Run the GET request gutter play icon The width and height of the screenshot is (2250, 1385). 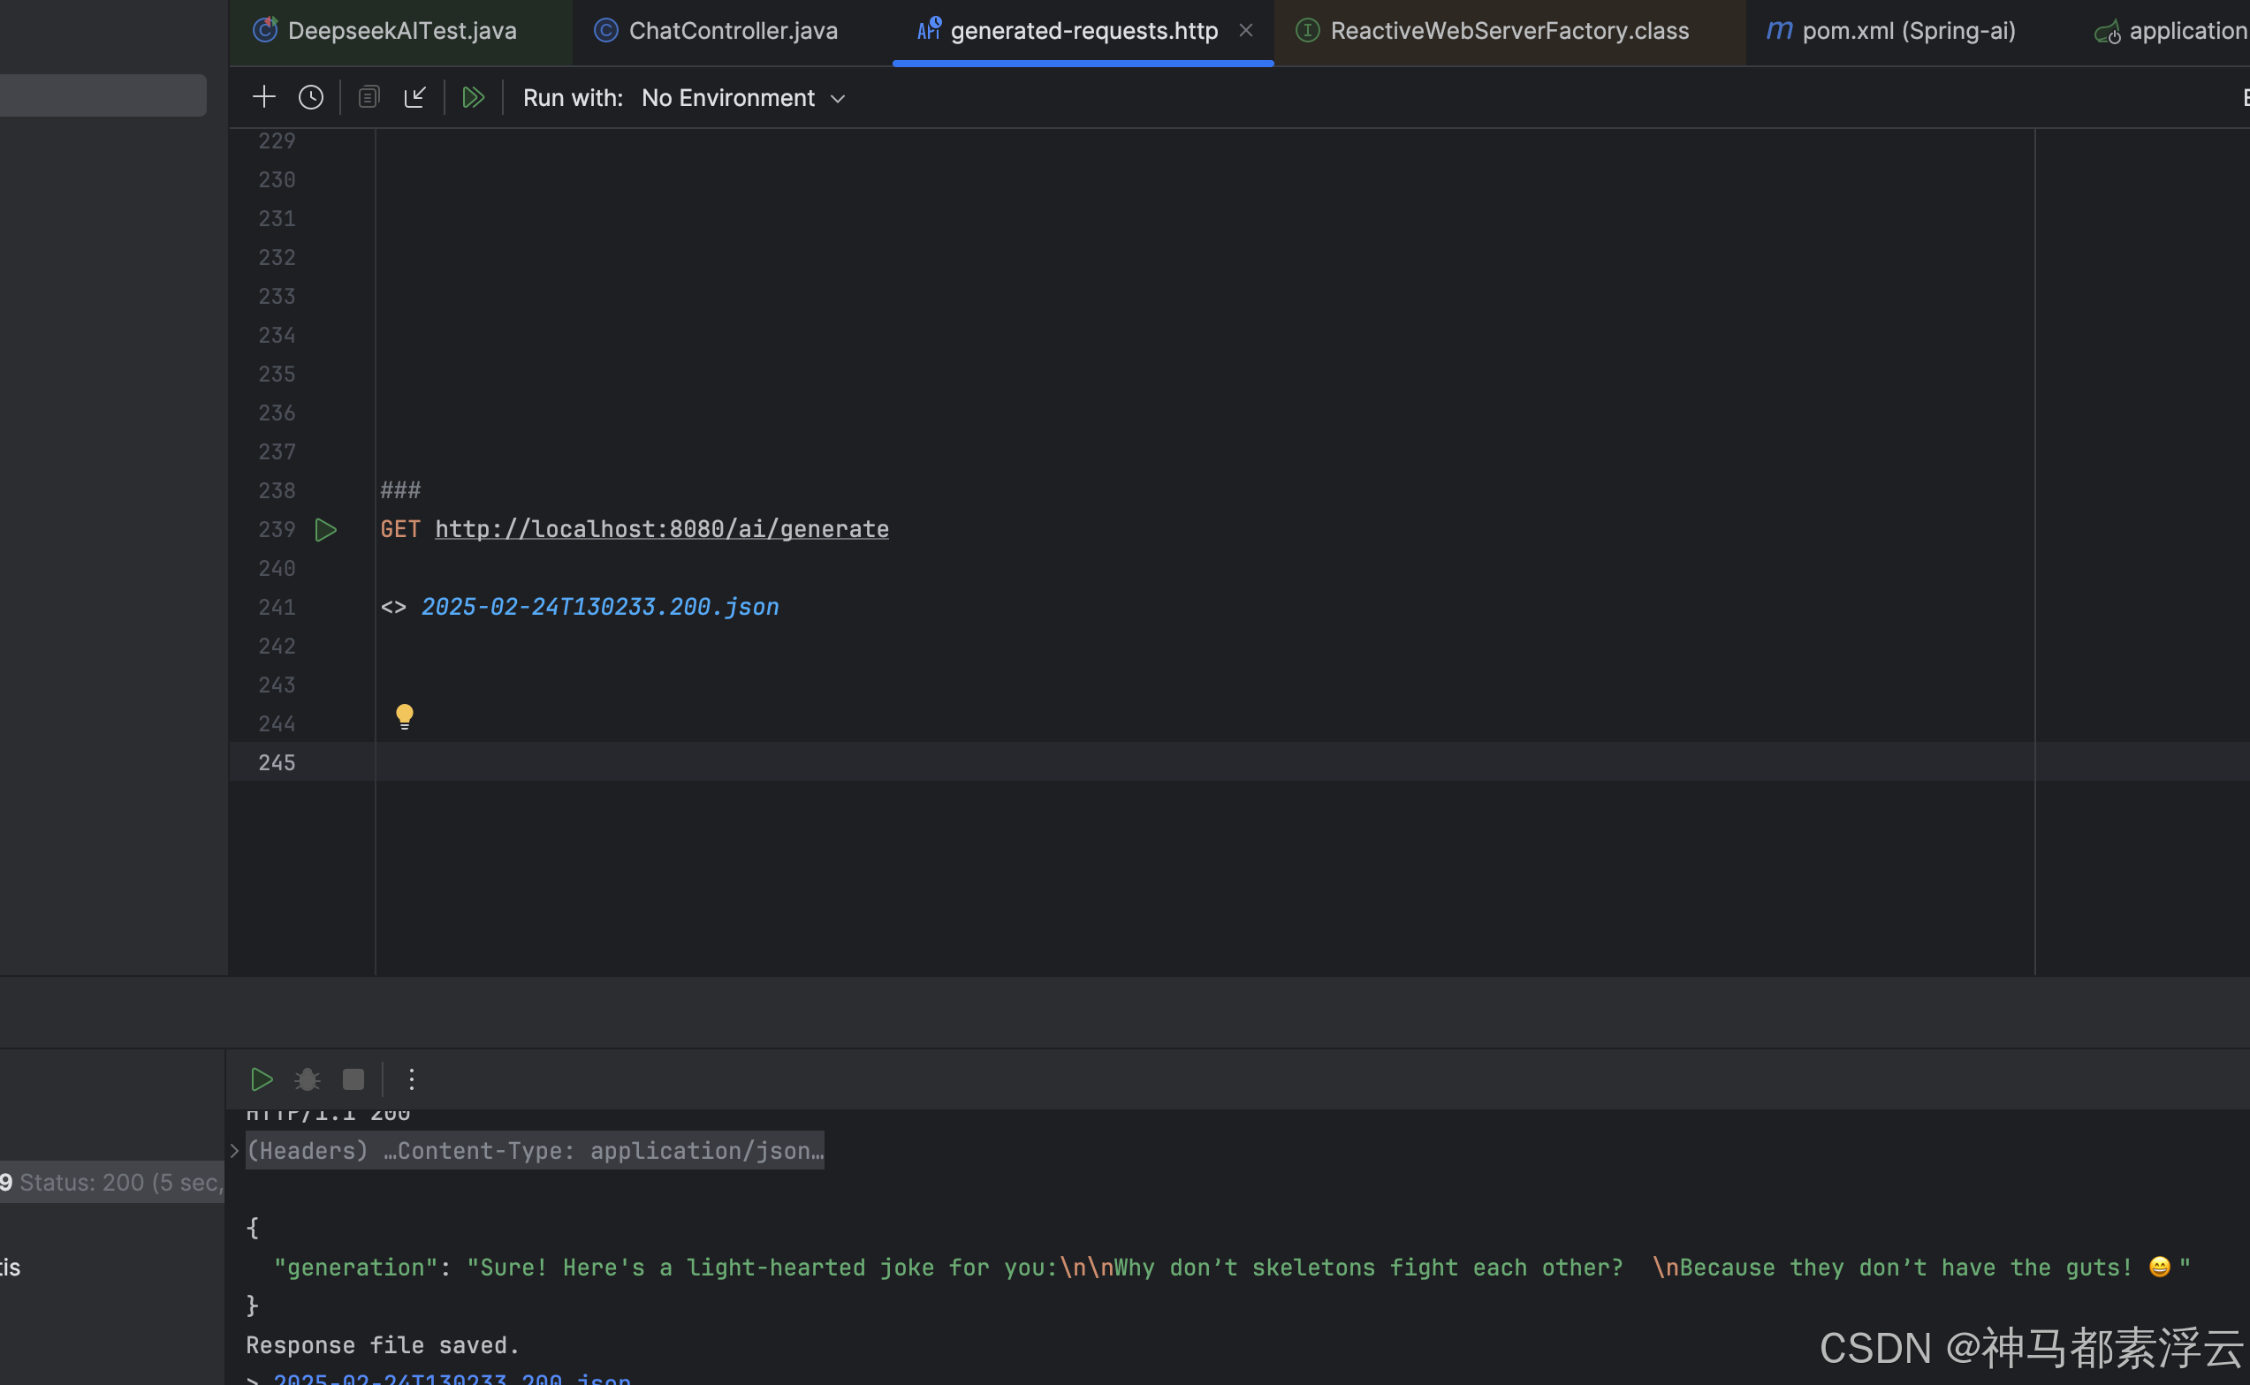[x=325, y=529]
